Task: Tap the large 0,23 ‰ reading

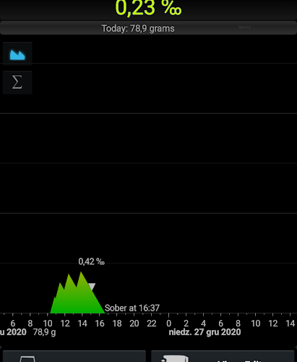Action: 148,8
